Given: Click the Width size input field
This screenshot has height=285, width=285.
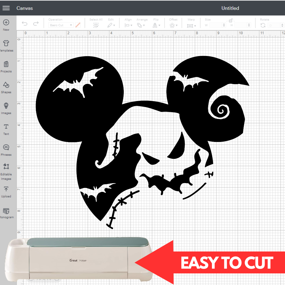Looking at the screenshot, I should tap(216, 25).
